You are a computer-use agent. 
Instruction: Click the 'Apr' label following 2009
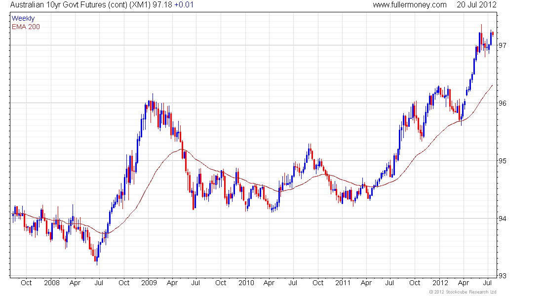pos(172,283)
